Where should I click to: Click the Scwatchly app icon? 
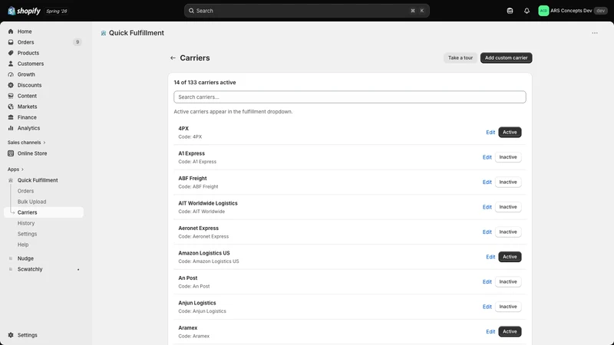(11, 269)
